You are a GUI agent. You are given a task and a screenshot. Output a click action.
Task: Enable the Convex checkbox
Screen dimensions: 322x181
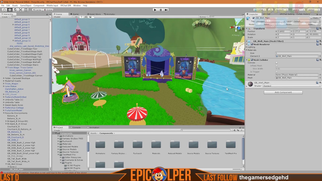pos(276,63)
